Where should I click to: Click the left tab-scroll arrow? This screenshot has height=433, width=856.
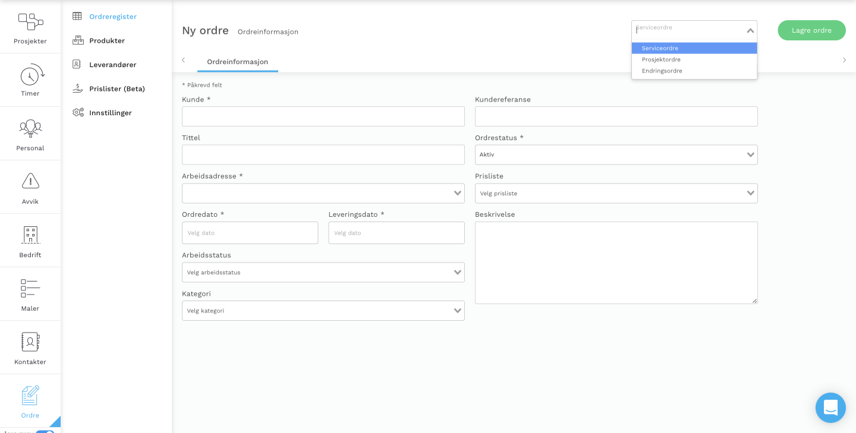pyautogui.click(x=183, y=60)
